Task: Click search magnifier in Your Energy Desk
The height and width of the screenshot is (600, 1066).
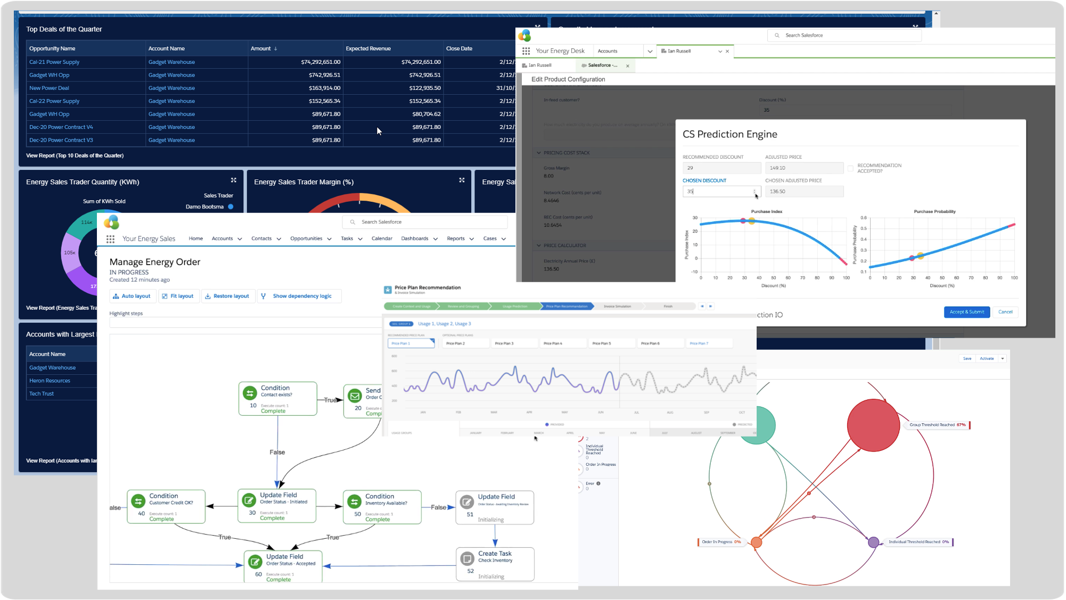Action: tap(777, 35)
